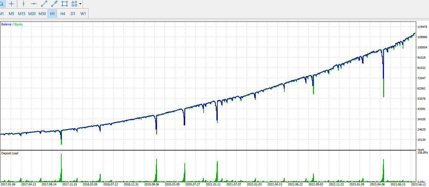Switch chart to M20 timeframe

(32, 13)
